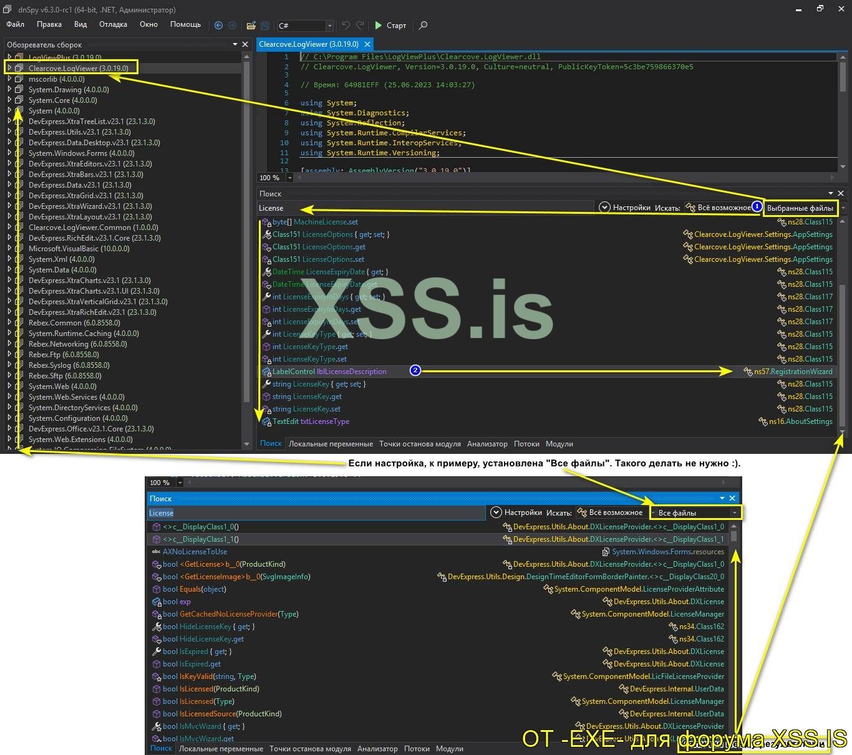Image resolution: width=852 pixels, height=755 pixels.
Task: Select Clearcove.LogViewer (3.0.19.0) in the assembly tree
Action: coord(79,69)
